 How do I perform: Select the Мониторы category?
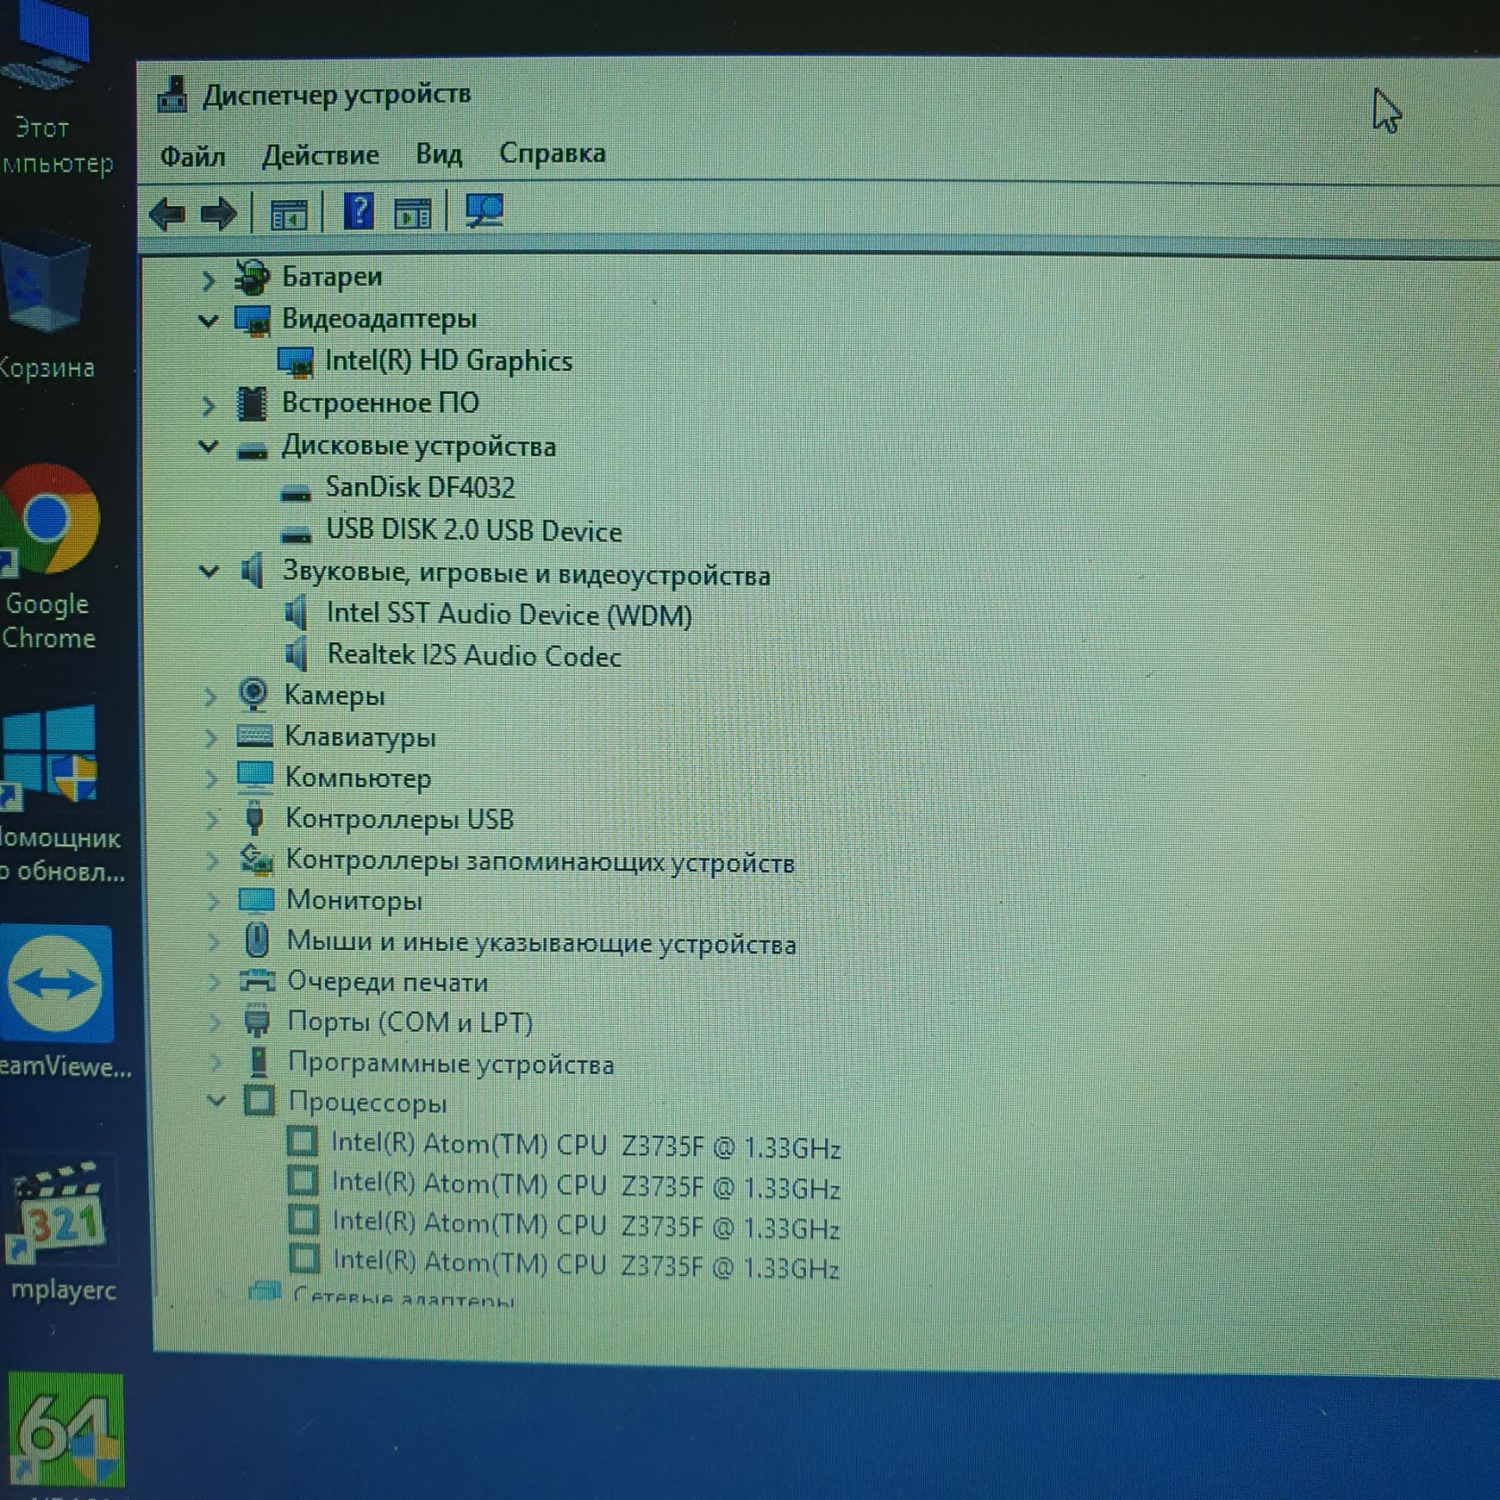(354, 900)
